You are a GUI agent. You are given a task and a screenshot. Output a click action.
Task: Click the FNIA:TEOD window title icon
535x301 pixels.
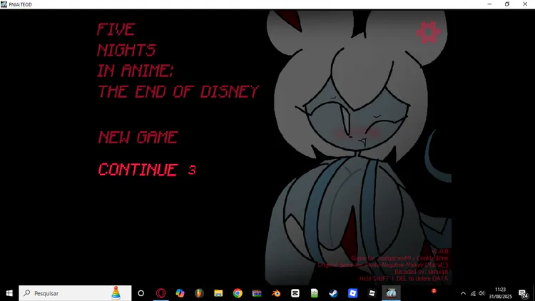click(4, 4)
